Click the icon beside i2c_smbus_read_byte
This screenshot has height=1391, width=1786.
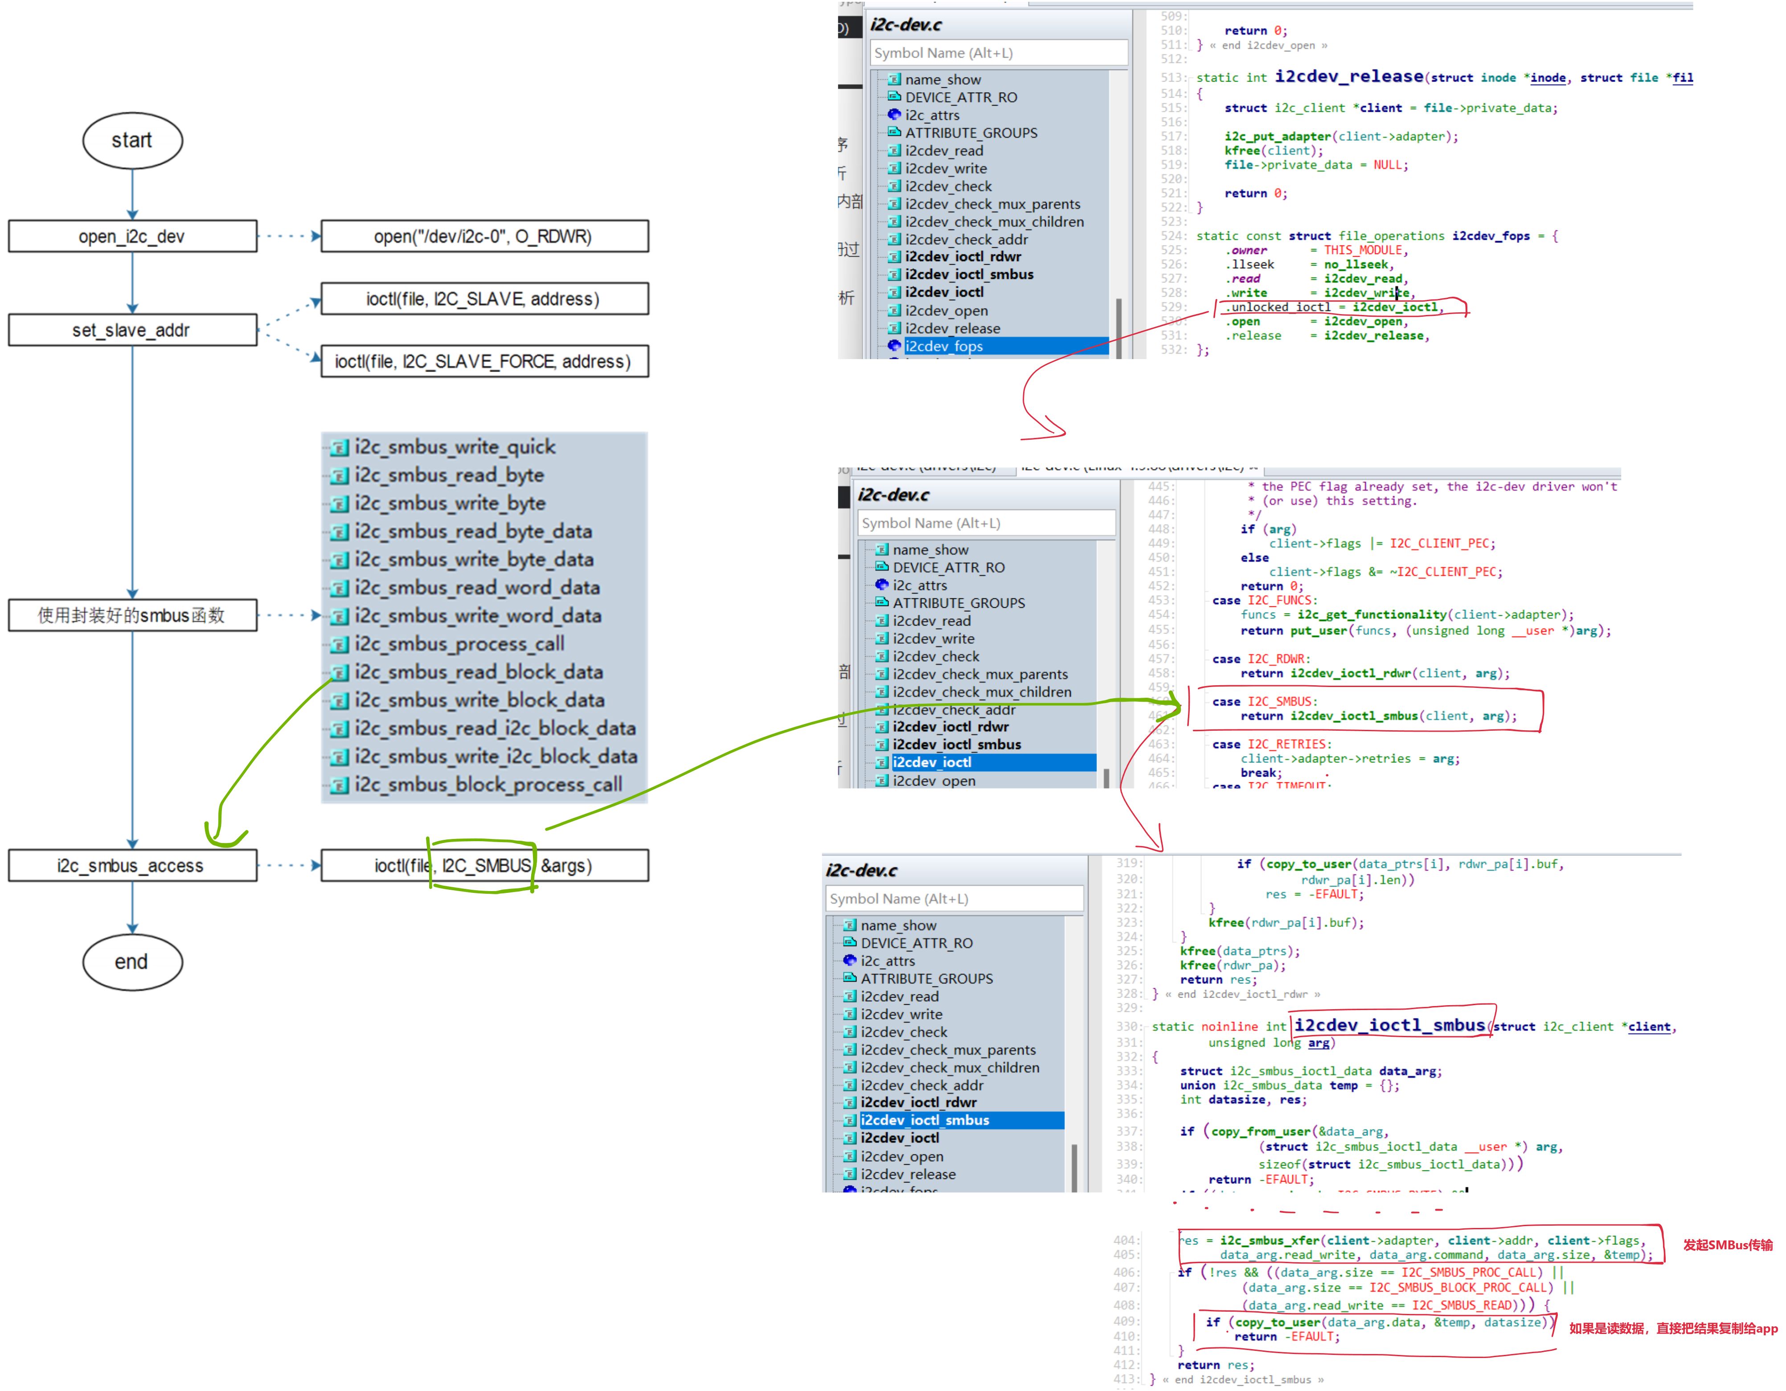[340, 476]
